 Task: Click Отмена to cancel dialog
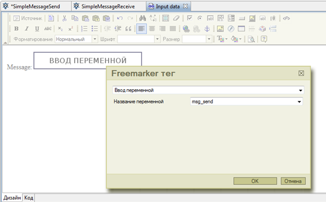[x=293, y=181]
